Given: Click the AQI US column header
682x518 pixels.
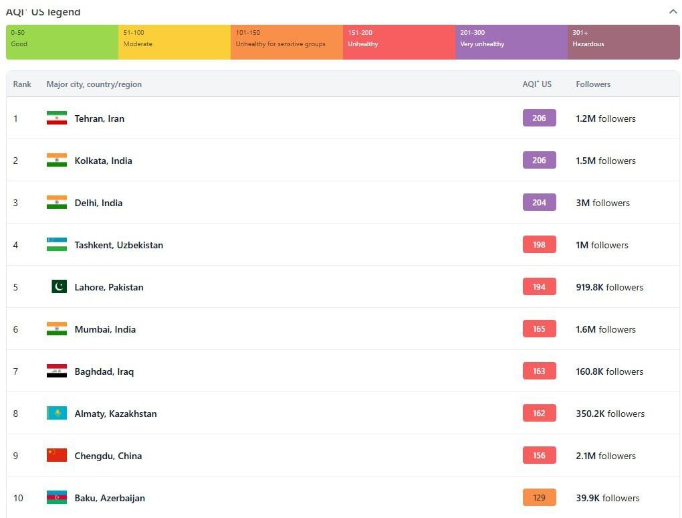Looking at the screenshot, I should pyautogui.click(x=537, y=84).
